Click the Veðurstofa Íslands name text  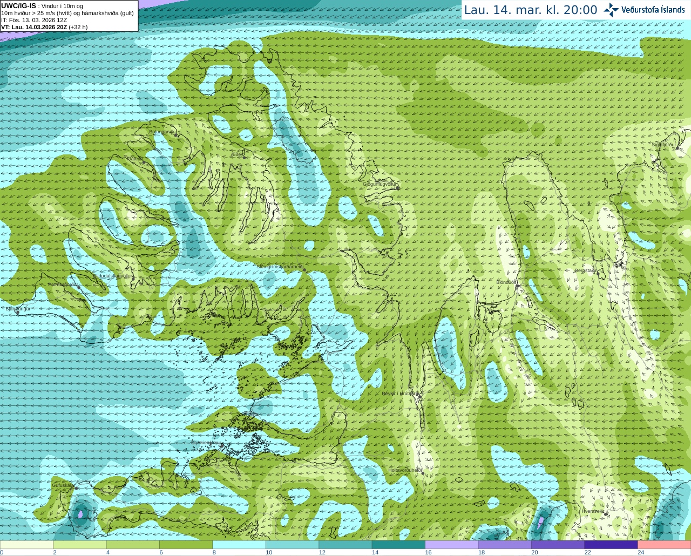tap(653, 10)
